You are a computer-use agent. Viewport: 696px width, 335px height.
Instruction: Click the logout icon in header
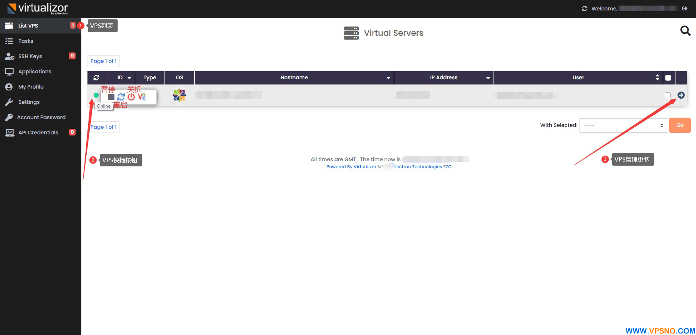pos(684,8)
